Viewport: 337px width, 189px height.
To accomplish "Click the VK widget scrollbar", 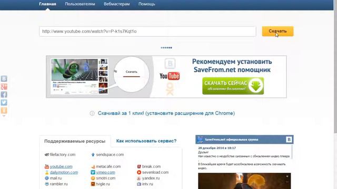I will click(292, 152).
